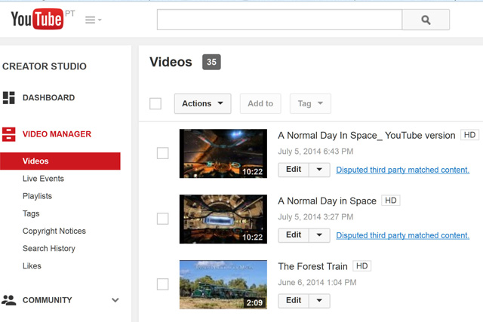Open thumbnail of YouTube version space video
This screenshot has height=322, width=483.
pyautogui.click(x=223, y=154)
